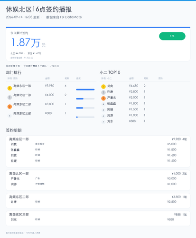Click the "¥9,980 4笔" detail card total
The height and width of the screenshot is (238, 196).
[x=179, y=139]
